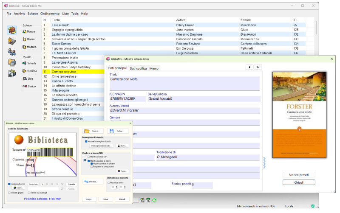Enable Mostra griglia checkbox
The height and width of the screenshot is (213, 340).
(x=9, y=193)
